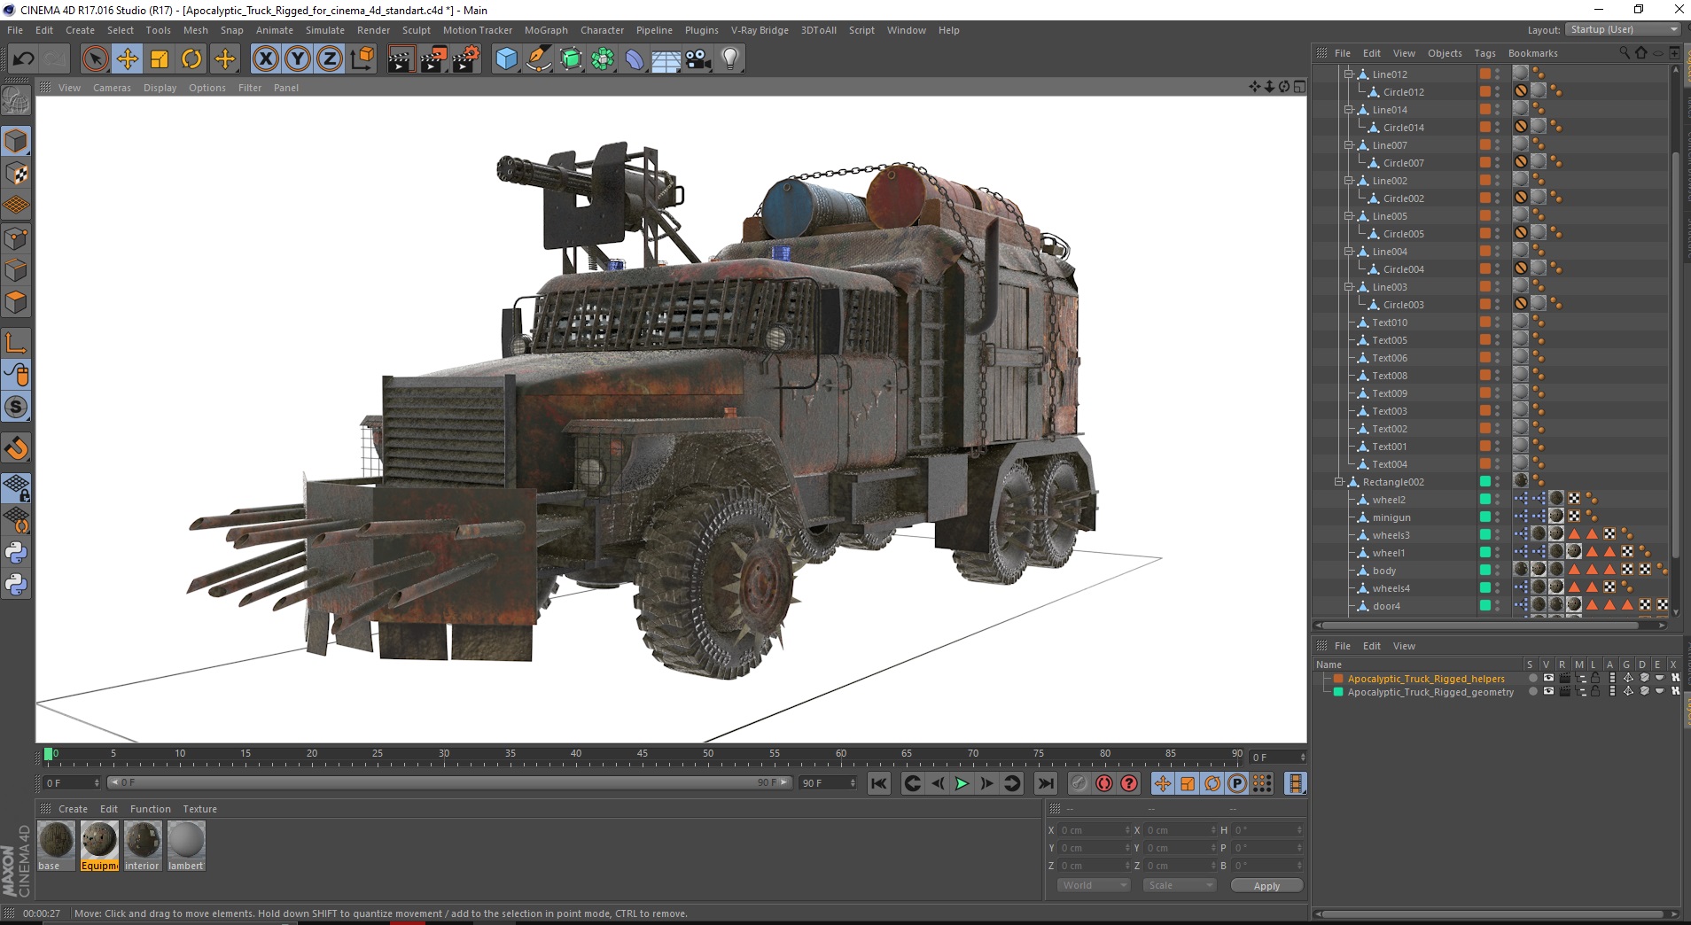Open the MoGraph menu
This screenshot has width=1691, height=925.
point(546,30)
